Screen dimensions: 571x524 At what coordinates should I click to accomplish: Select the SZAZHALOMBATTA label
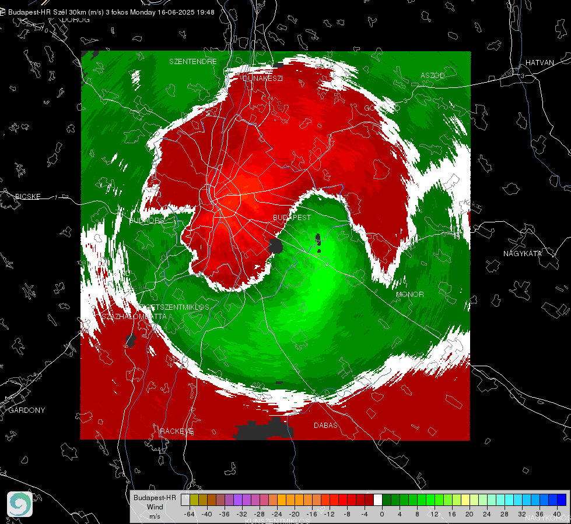click(134, 316)
